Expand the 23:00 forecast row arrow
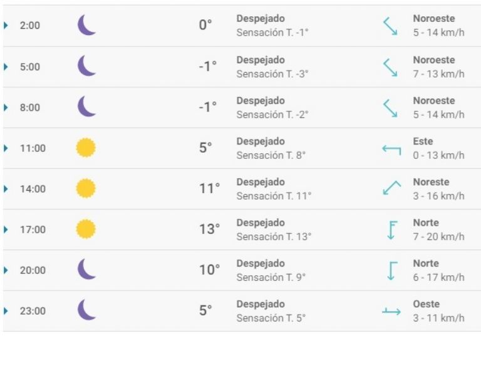This screenshot has height=374, width=481. [x=6, y=311]
